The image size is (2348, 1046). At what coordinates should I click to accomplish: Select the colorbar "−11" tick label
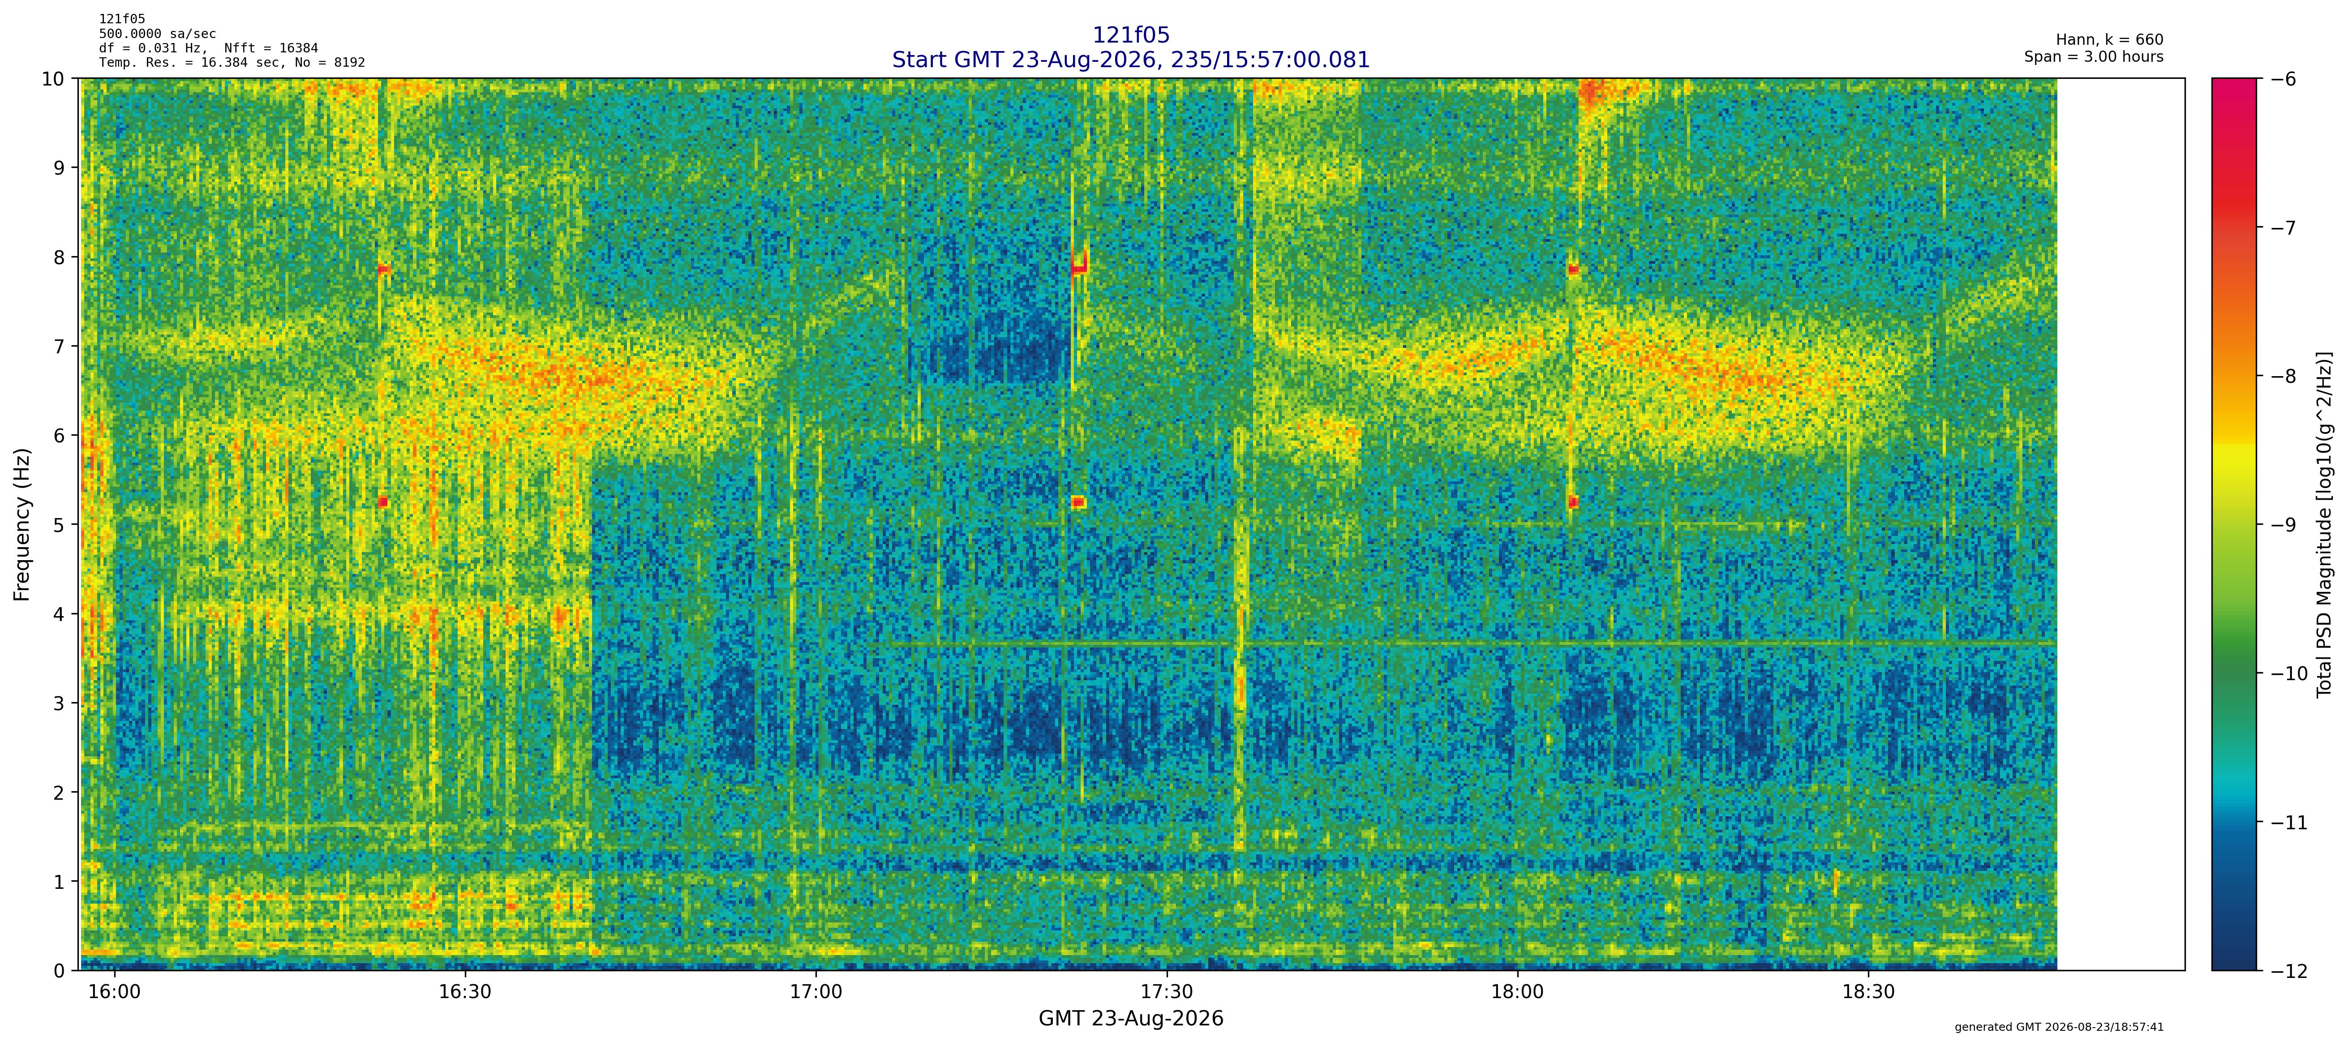(2289, 823)
